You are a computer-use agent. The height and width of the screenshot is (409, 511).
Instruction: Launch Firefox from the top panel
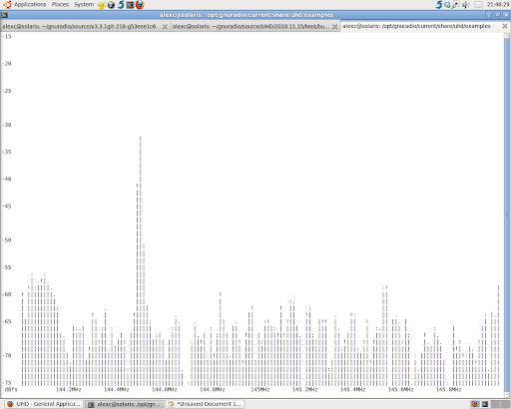(140, 5)
